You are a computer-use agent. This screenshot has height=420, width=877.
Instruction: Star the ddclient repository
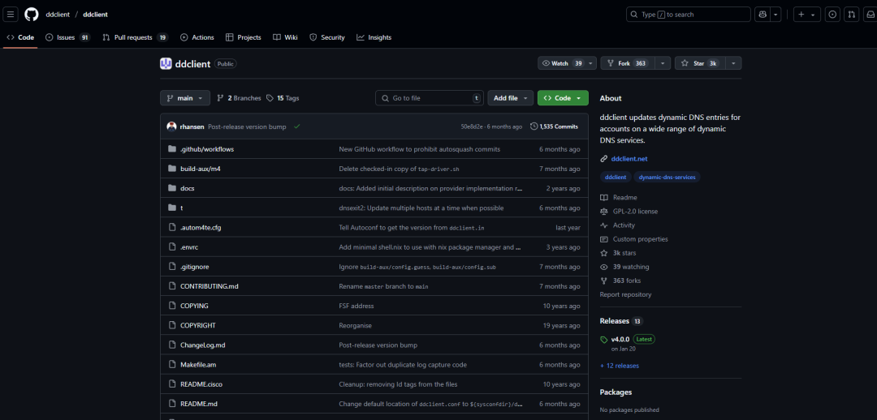(700, 64)
